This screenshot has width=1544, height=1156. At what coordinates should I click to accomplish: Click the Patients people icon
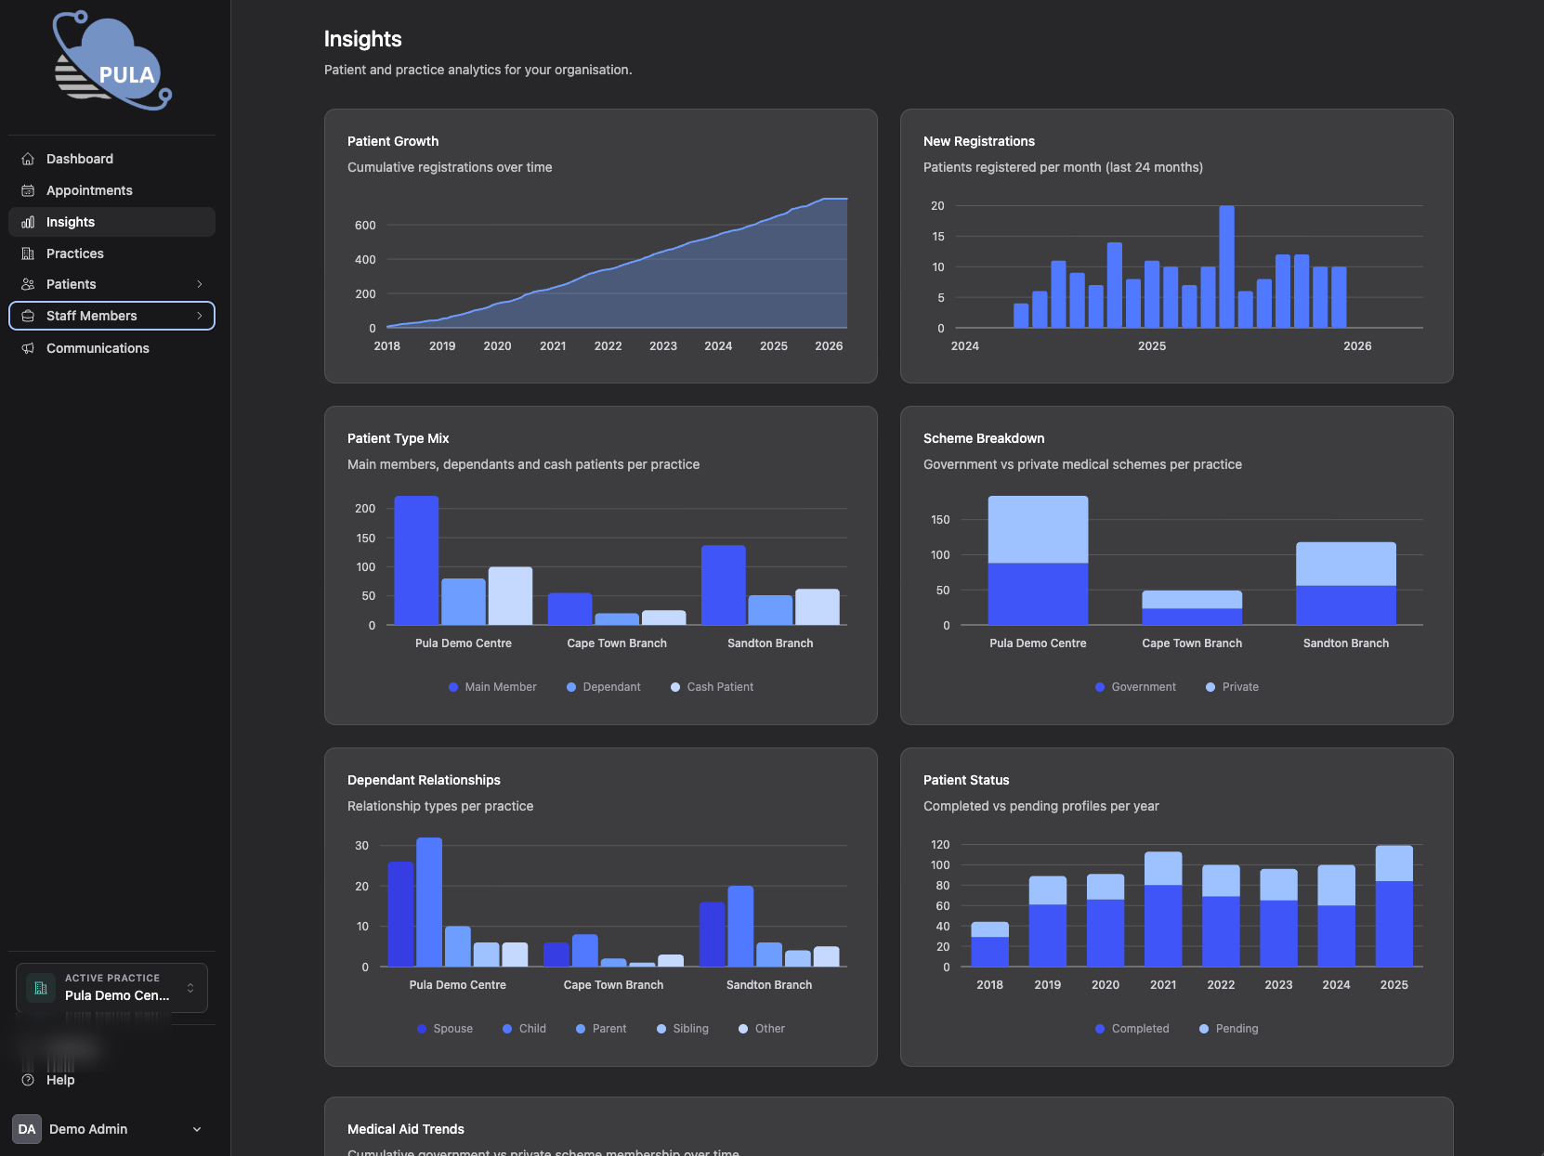pos(28,284)
